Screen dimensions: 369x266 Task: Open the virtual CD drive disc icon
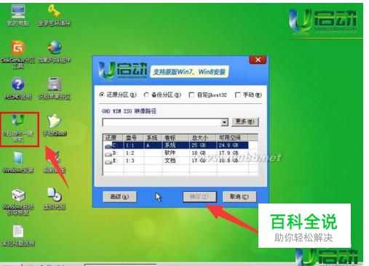(55, 198)
